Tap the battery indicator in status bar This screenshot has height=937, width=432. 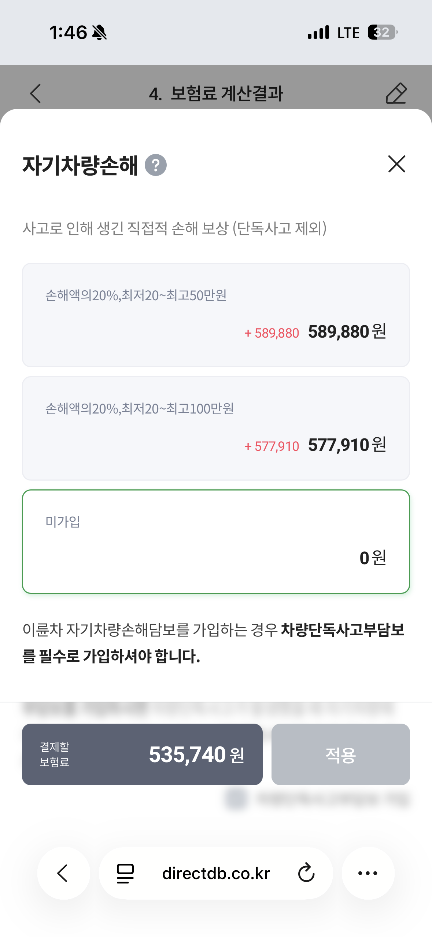click(382, 32)
